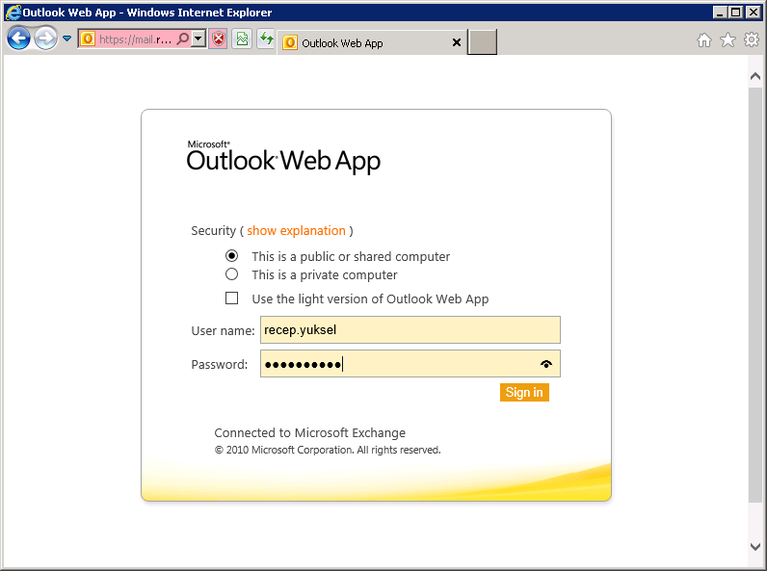Open Favorites with the star icon
The image size is (767, 571).
click(727, 40)
